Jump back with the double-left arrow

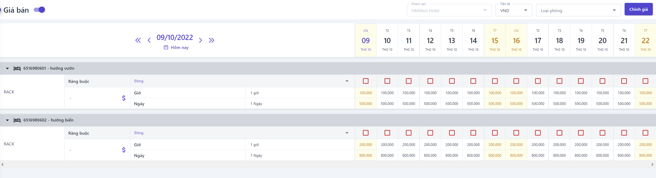coord(138,40)
